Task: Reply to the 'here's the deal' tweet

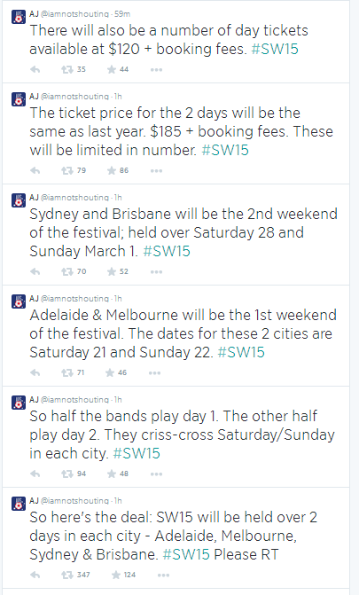Action: [35, 575]
